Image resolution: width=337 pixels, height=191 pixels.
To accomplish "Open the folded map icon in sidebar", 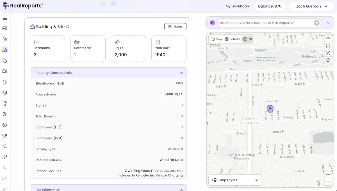I will click(4, 71).
